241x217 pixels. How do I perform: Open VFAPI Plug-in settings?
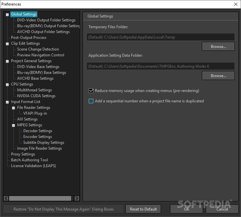click(35, 114)
